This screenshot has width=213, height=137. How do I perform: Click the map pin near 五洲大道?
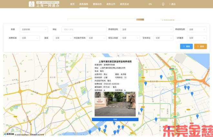(x=161, y=77)
